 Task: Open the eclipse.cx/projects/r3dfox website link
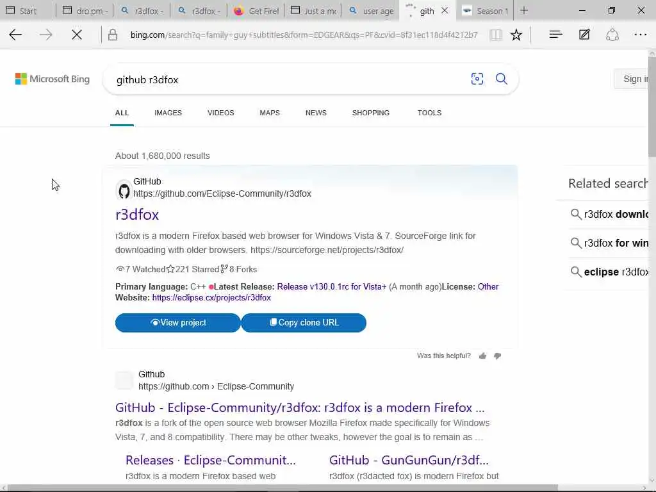pos(211,297)
